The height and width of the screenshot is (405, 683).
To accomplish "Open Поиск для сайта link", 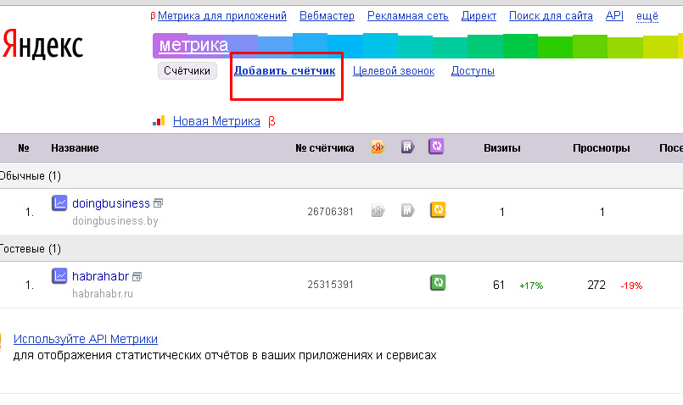I will [x=551, y=16].
